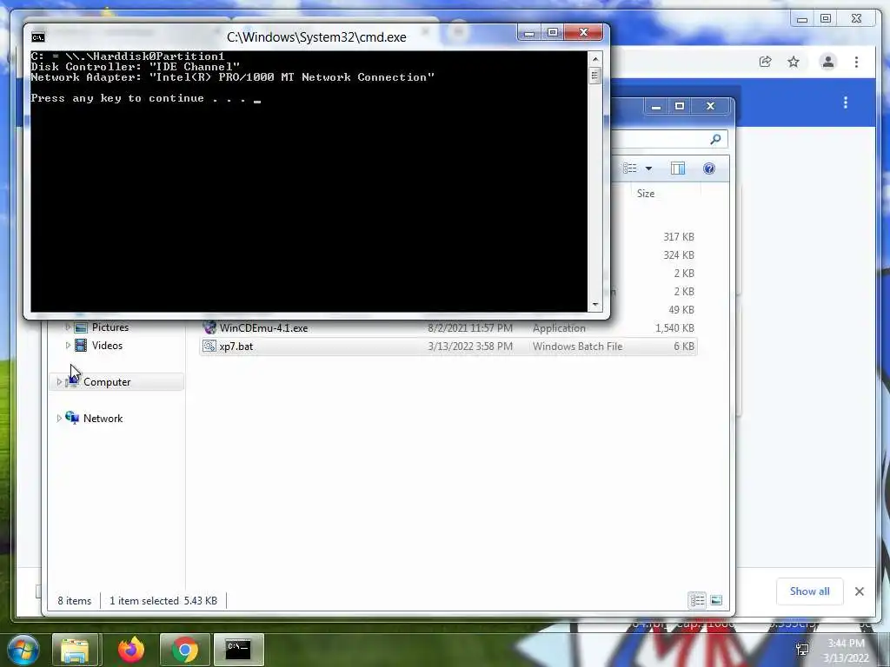Switch to Chrome in the taskbar
Viewport: 890px width, 667px height.
click(185, 650)
